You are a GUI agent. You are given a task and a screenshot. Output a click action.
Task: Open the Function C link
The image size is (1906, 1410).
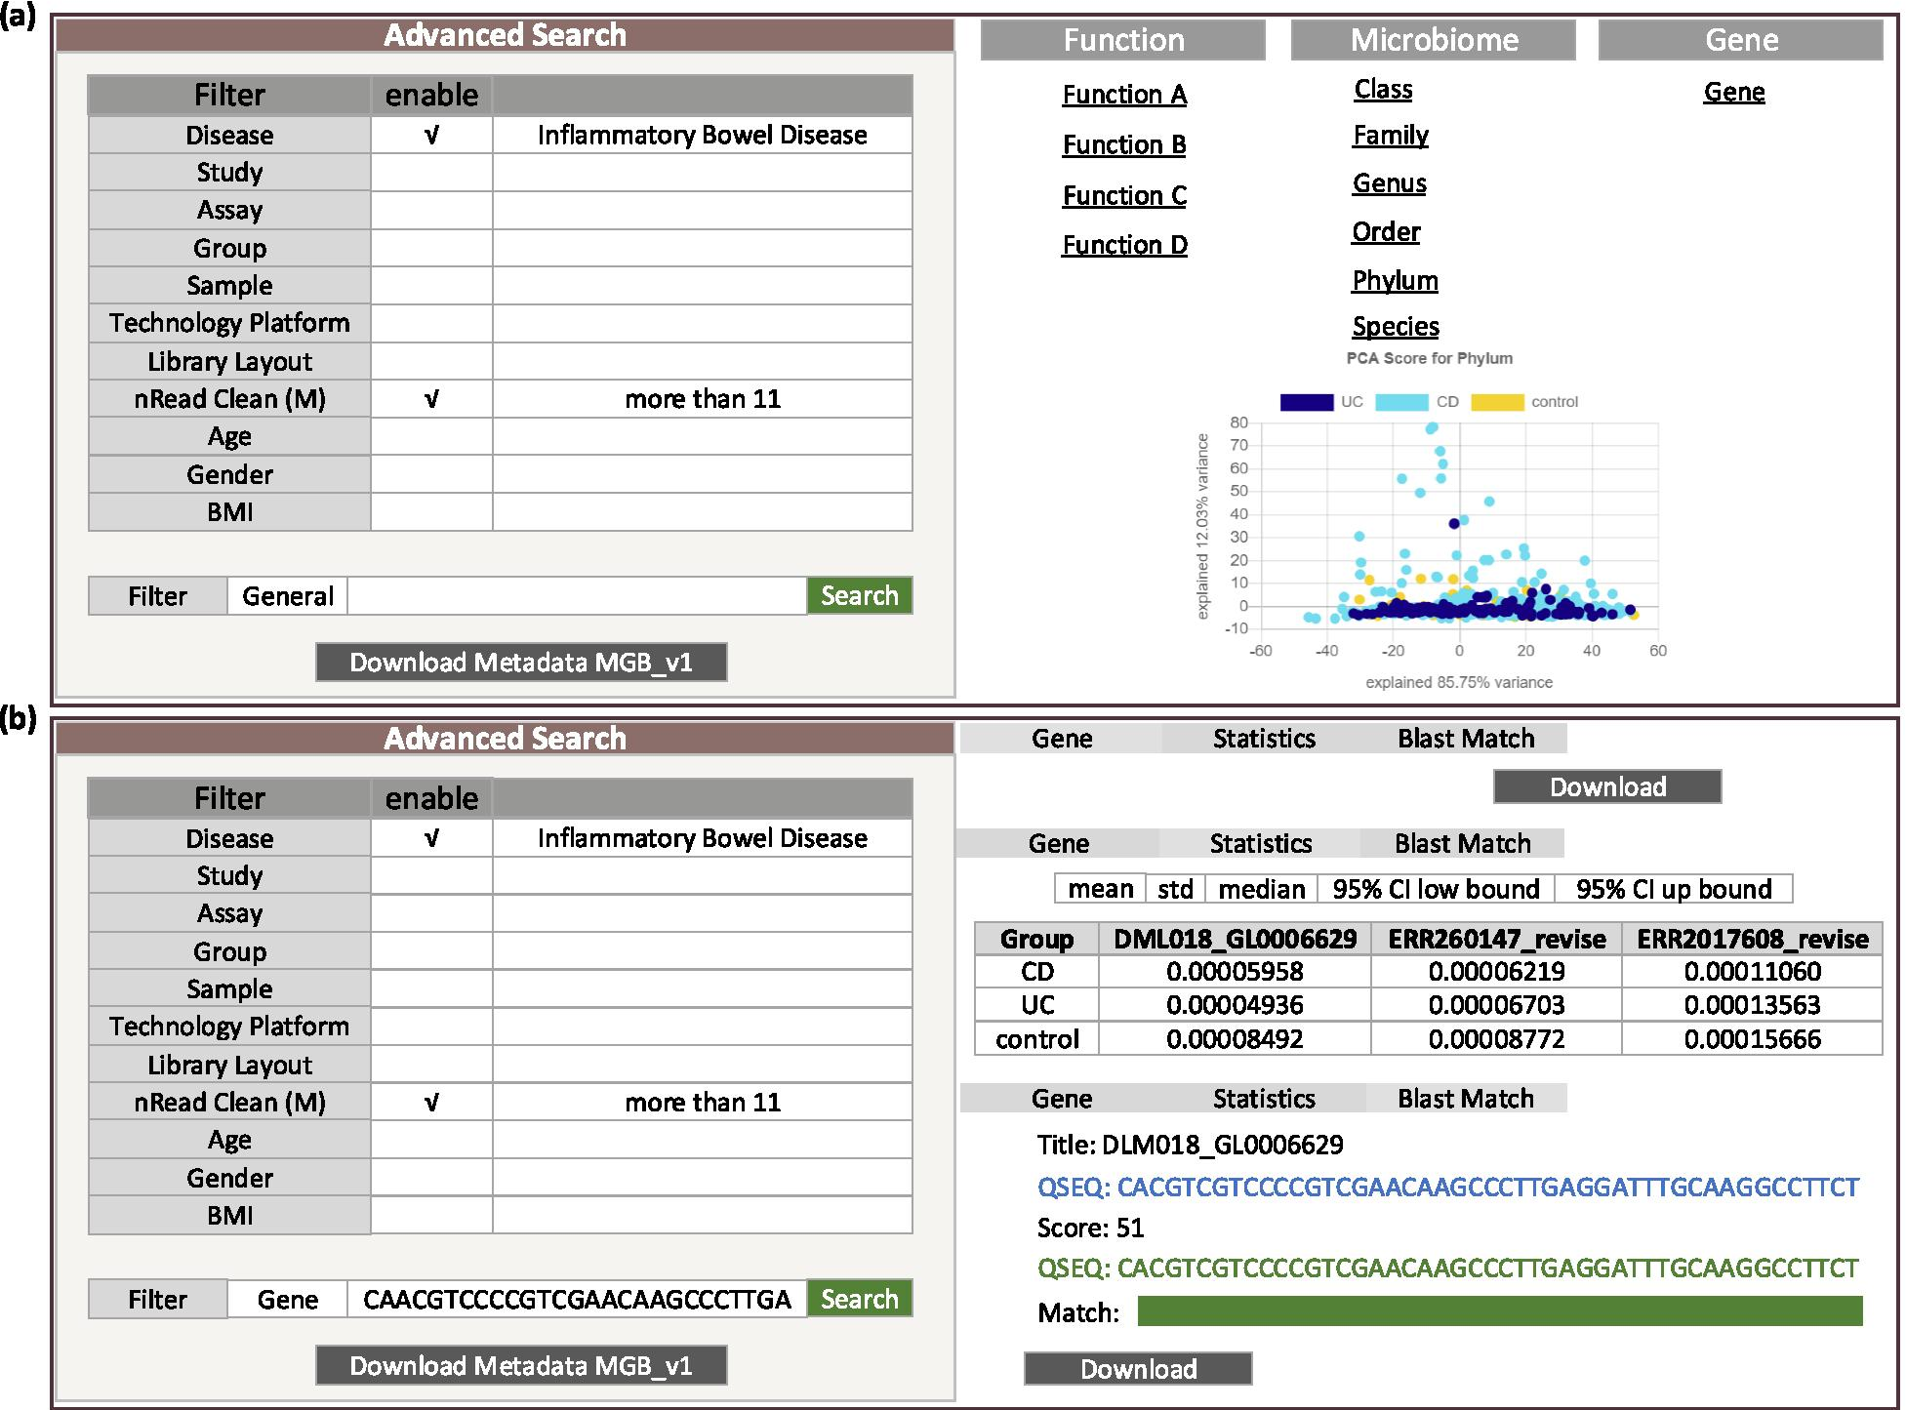click(1124, 195)
